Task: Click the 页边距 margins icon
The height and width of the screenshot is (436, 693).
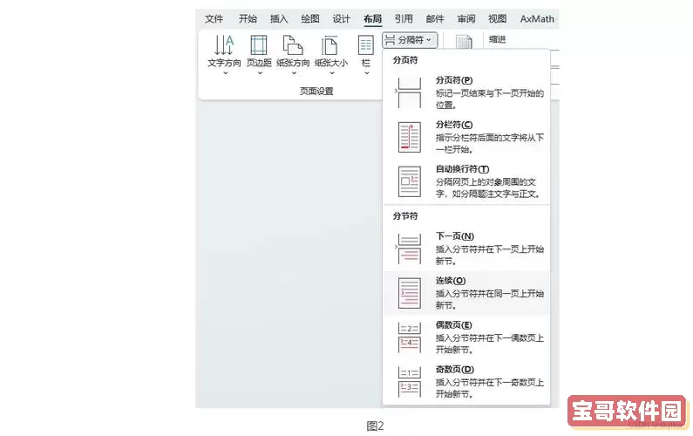Action: point(259,45)
